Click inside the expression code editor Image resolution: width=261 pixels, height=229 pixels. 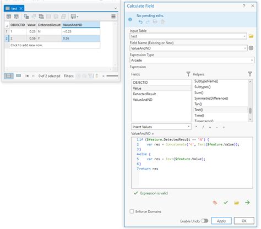point(192,162)
